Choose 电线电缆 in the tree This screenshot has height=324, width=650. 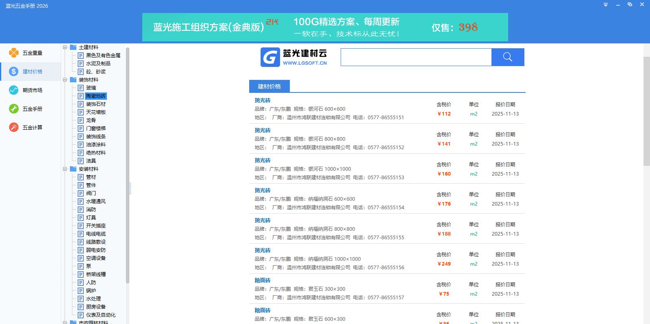click(x=96, y=234)
